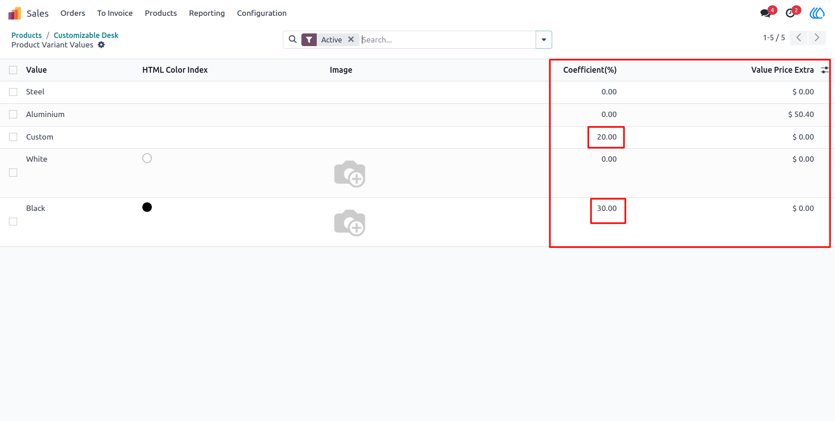
Task: Open the To Invoice menu
Action: tap(115, 13)
